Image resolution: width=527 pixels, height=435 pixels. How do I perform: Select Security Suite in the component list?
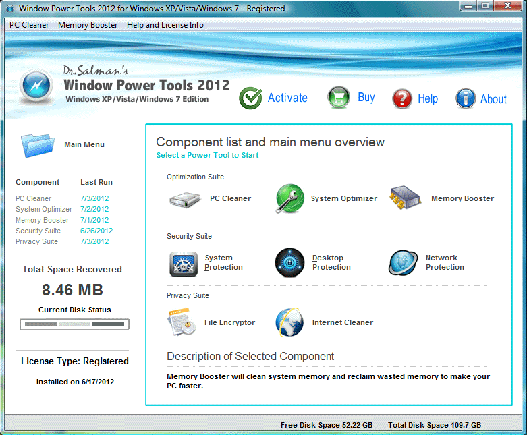click(38, 231)
